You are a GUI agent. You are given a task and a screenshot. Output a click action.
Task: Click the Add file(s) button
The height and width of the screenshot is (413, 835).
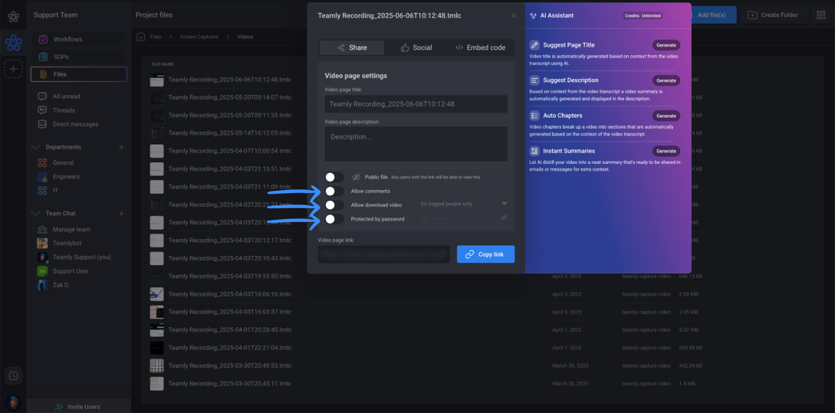tap(711, 15)
